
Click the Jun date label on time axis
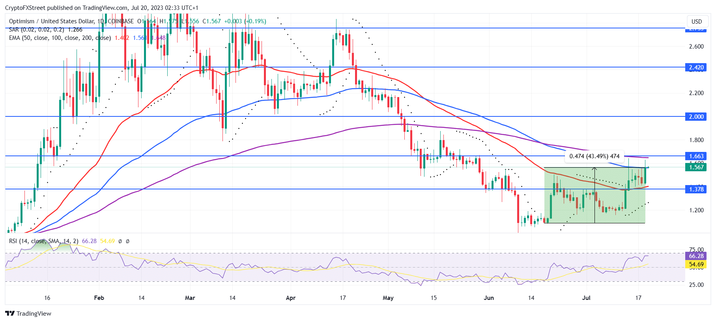[x=489, y=298]
